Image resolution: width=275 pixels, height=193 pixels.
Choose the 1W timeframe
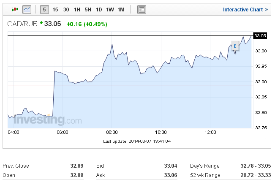point(110,9)
